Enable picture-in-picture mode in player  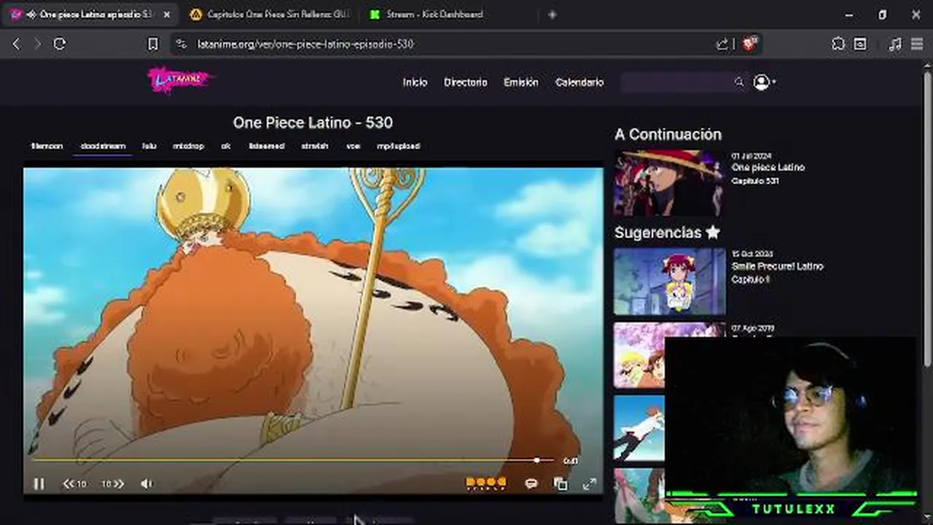(x=560, y=483)
